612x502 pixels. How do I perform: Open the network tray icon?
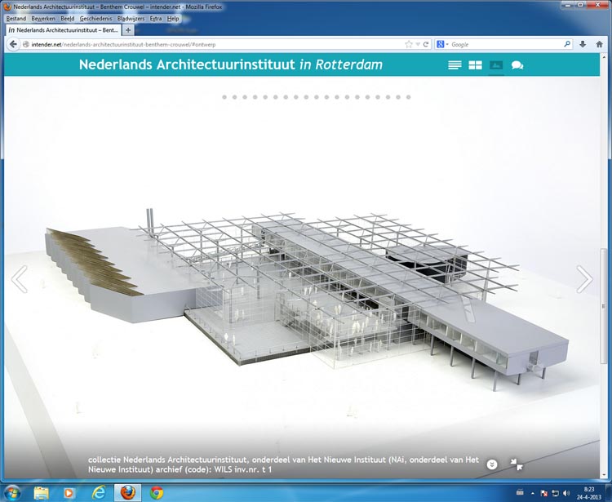pyautogui.click(x=555, y=493)
